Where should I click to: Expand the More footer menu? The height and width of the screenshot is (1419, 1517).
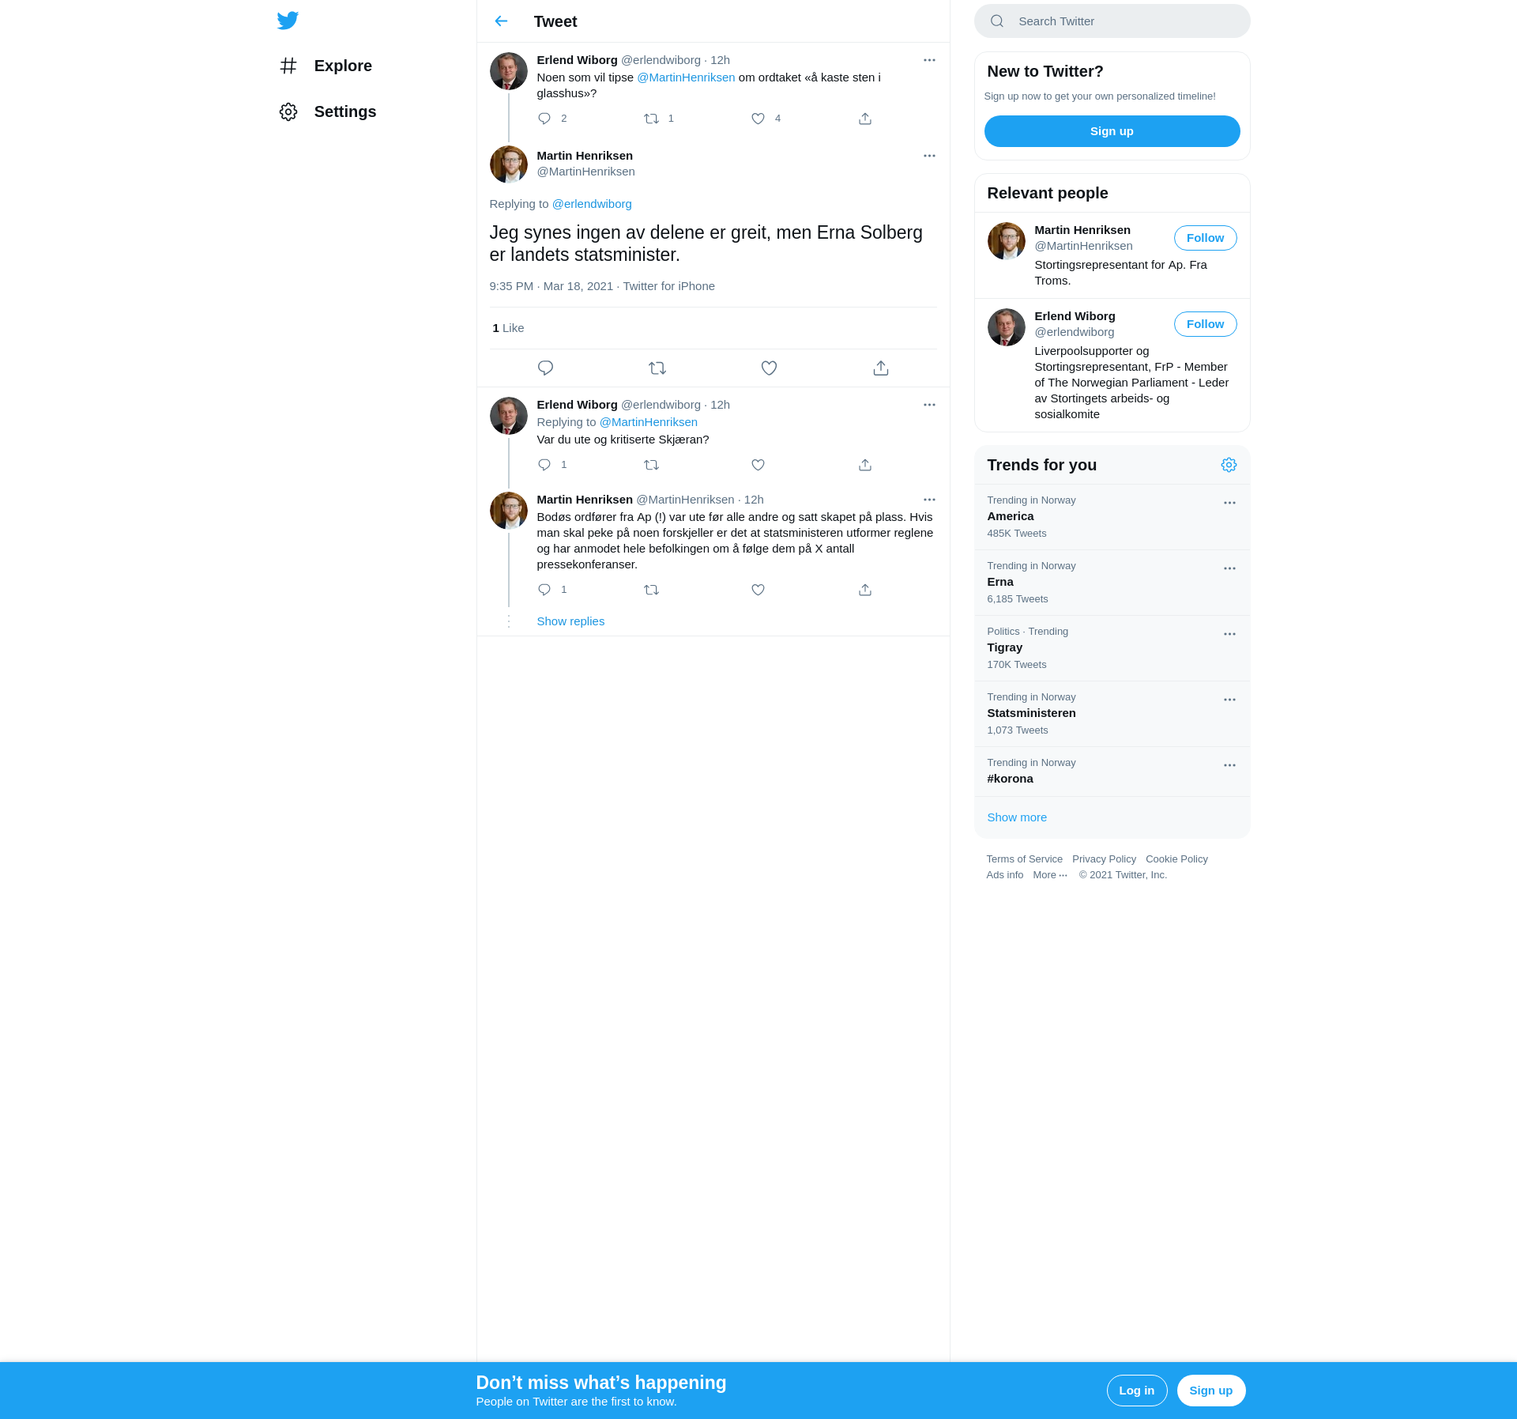[x=1049, y=875]
